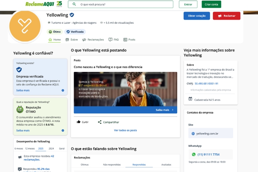Click the Verificada chip

pyautogui.click(x=75, y=32)
